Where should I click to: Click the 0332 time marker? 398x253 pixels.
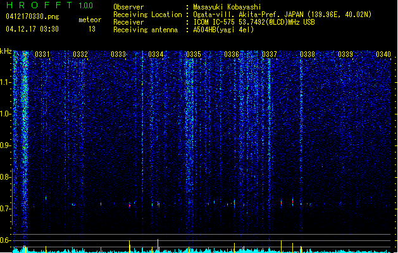[x=80, y=54]
